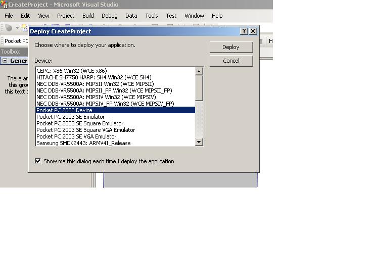Screen dimensions: 375x277
Task: Open the Build menu
Action: [88, 16]
